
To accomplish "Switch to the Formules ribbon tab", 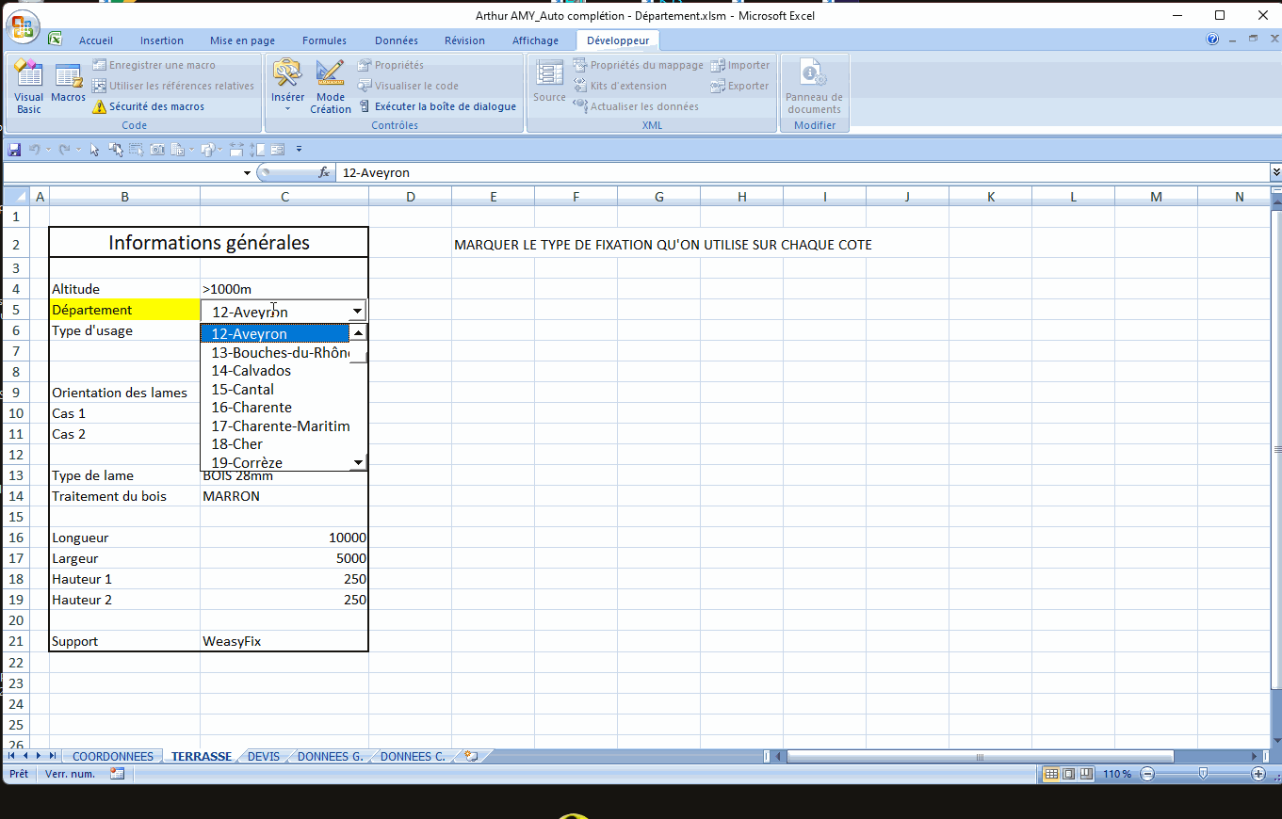I will click(x=324, y=40).
